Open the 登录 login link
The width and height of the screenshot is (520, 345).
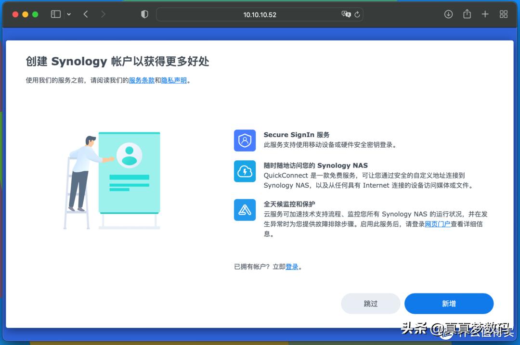(292, 266)
